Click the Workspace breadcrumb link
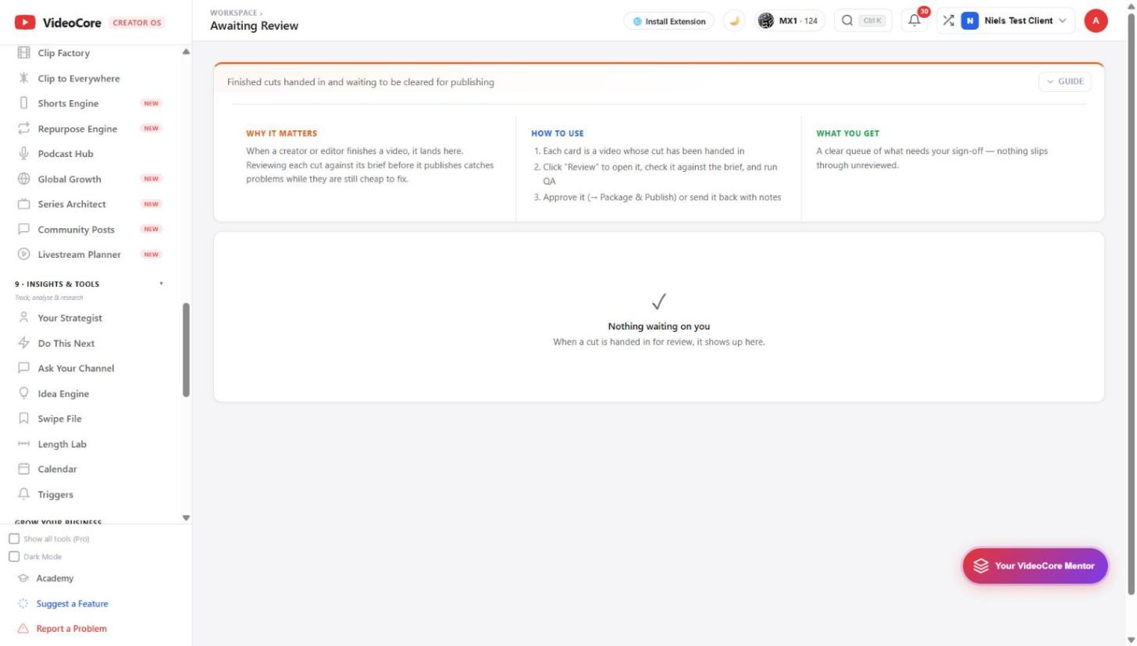The image size is (1137, 646). [233, 12]
